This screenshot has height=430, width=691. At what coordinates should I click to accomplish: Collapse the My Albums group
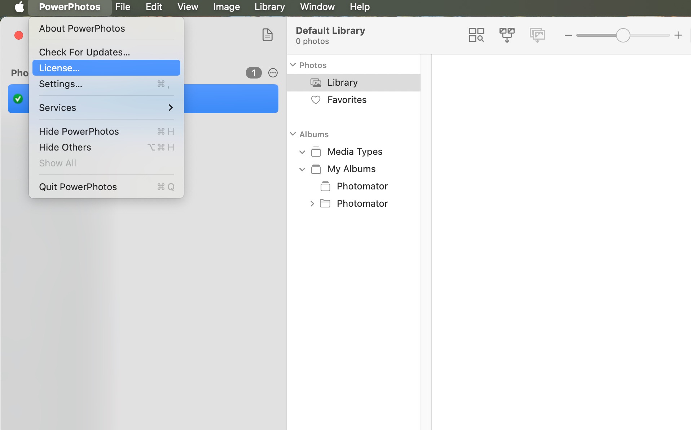pyautogui.click(x=302, y=169)
